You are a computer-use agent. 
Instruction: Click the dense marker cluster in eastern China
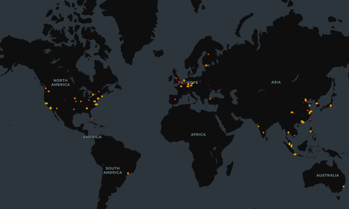click(x=309, y=112)
